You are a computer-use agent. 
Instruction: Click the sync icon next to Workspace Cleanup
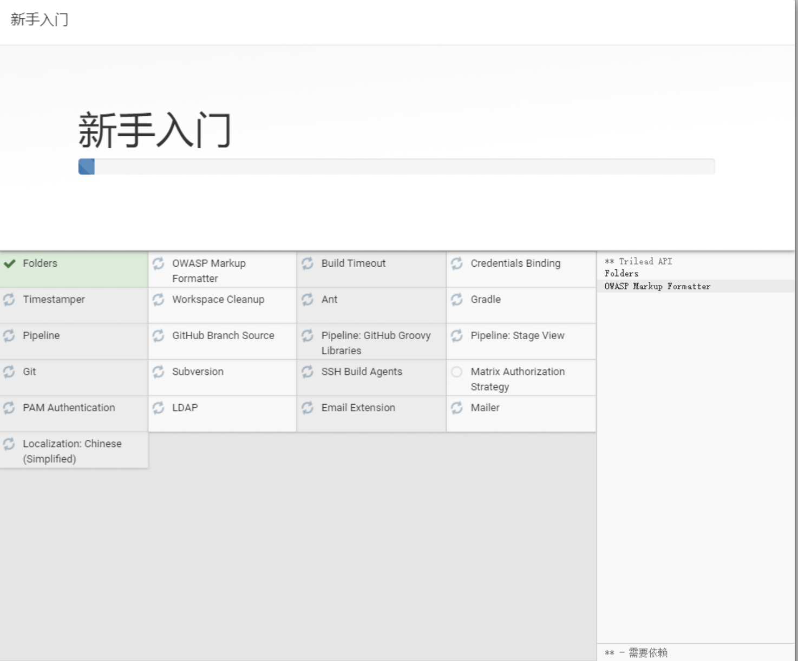click(x=158, y=300)
